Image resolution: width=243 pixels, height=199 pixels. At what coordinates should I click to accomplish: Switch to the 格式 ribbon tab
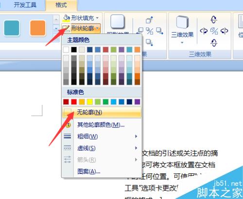point(61,5)
